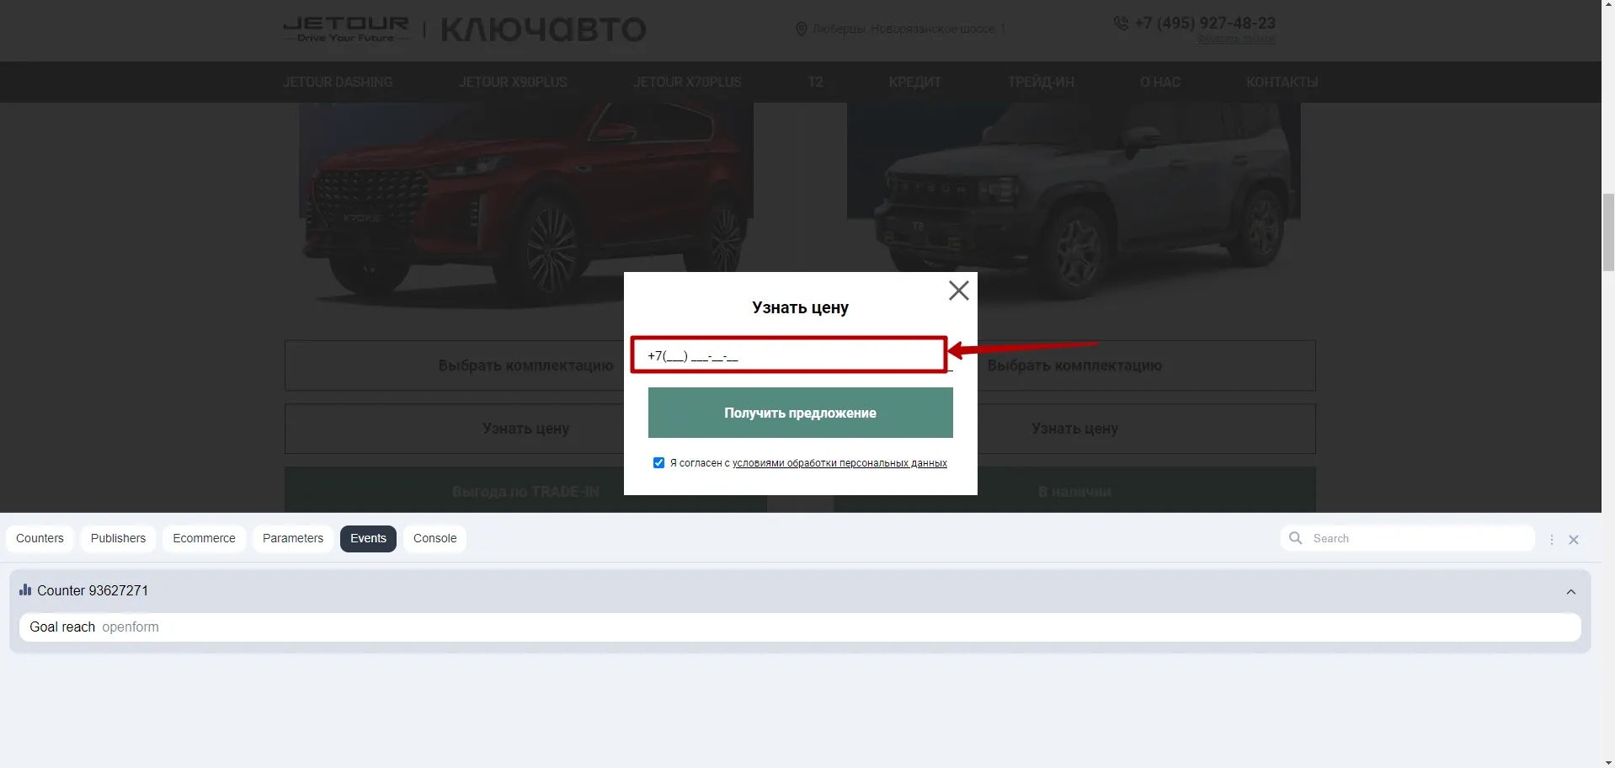The width and height of the screenshot is (1615, 768).
Task: Close the Узнать цену popup
Action: tap(958, 291)
